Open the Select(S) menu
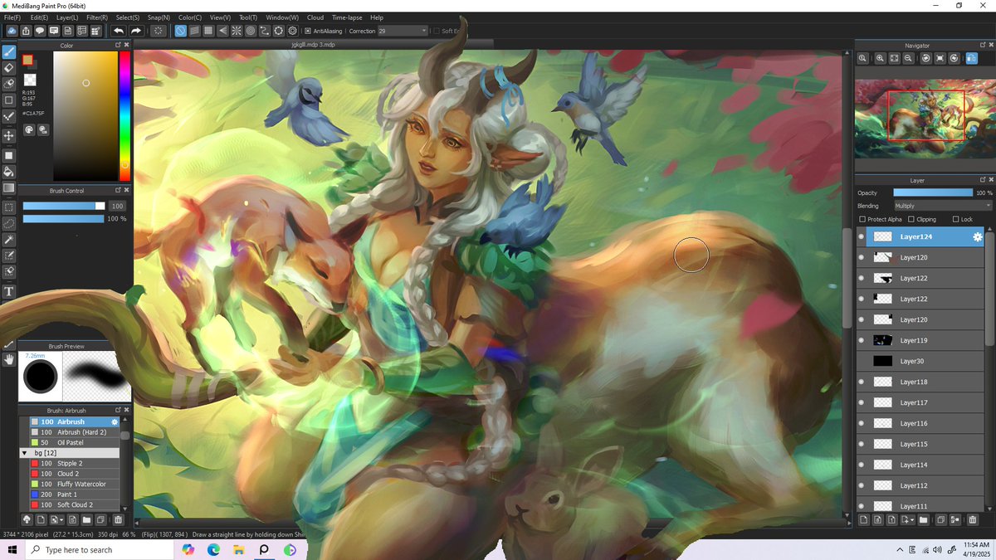 tap(128, 17)
